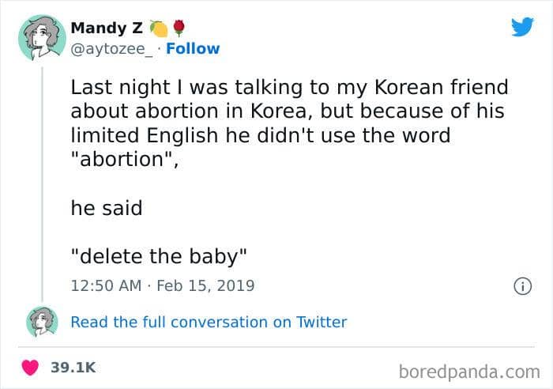
Task: Click the red rose emoji in the name
Action: [179, 28]
